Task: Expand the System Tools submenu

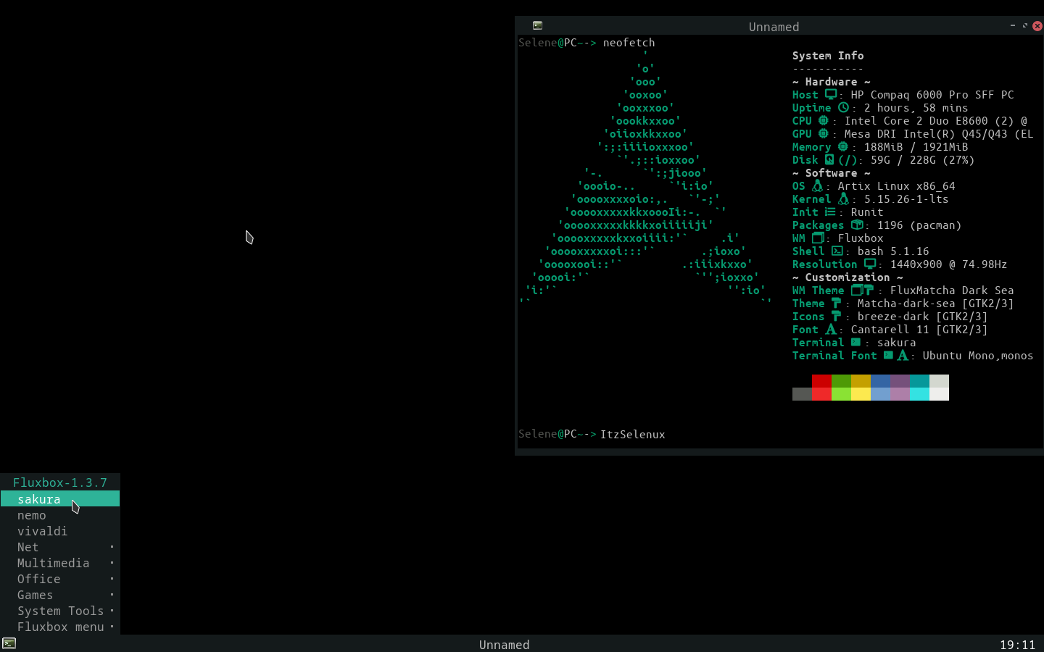Action: coord(60,611)
